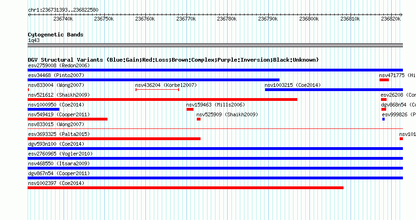
Task: Click the right arrowhead of the coordinate ruler
Action: coord(402,15)
